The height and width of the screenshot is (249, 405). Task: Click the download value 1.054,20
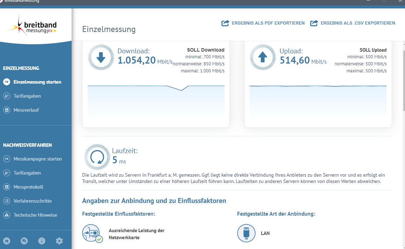tap(137, 60)
